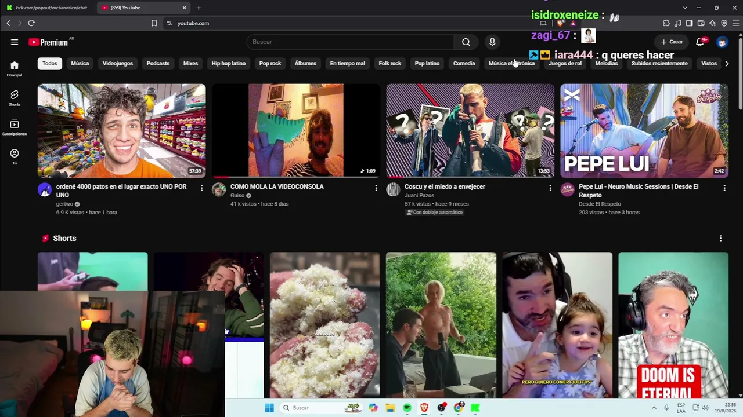Open the Tú profile section
743x417 pixels.
pyautogui.click(x=15, y=156)
